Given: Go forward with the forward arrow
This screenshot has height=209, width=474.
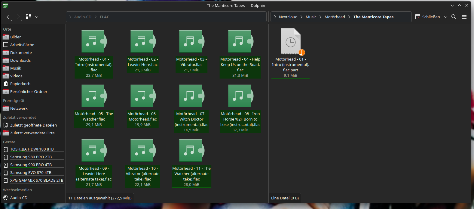Looking at the screenshot, I should click(18, 17).
